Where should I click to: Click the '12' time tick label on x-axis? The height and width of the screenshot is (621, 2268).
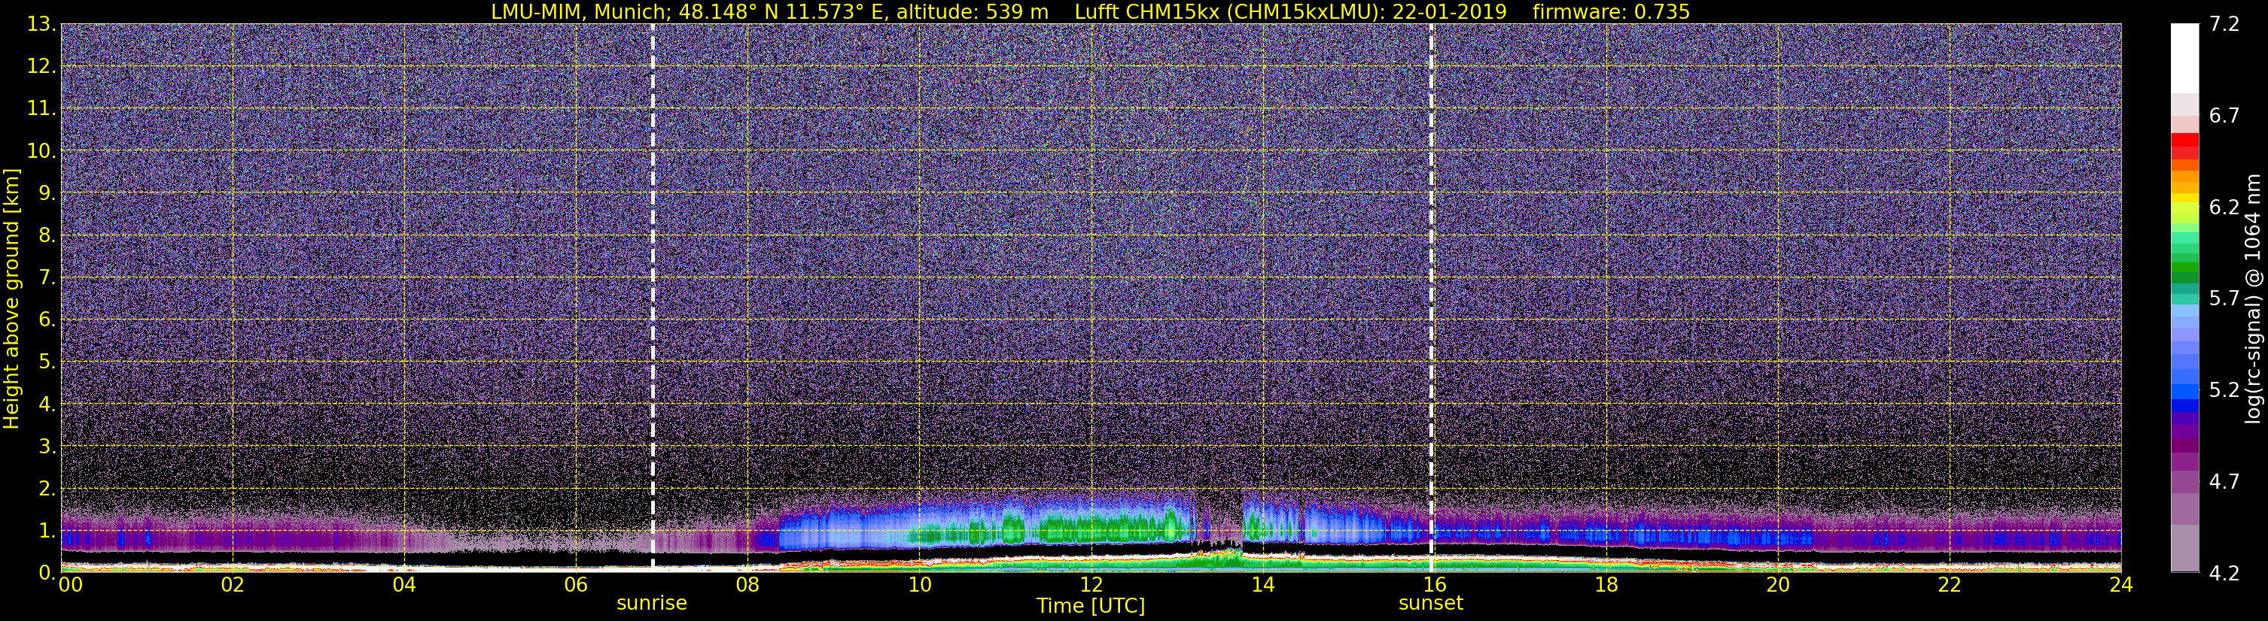(x=1091, y=585)
